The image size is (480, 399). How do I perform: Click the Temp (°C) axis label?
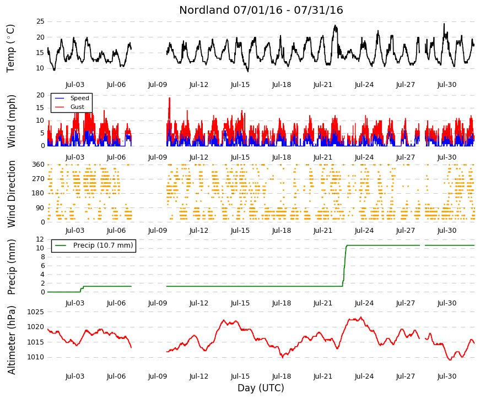[10, 48]
